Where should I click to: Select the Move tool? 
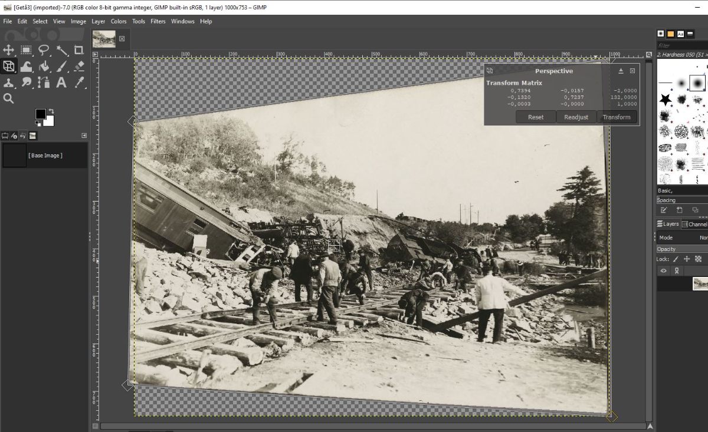tap(9, 50)
